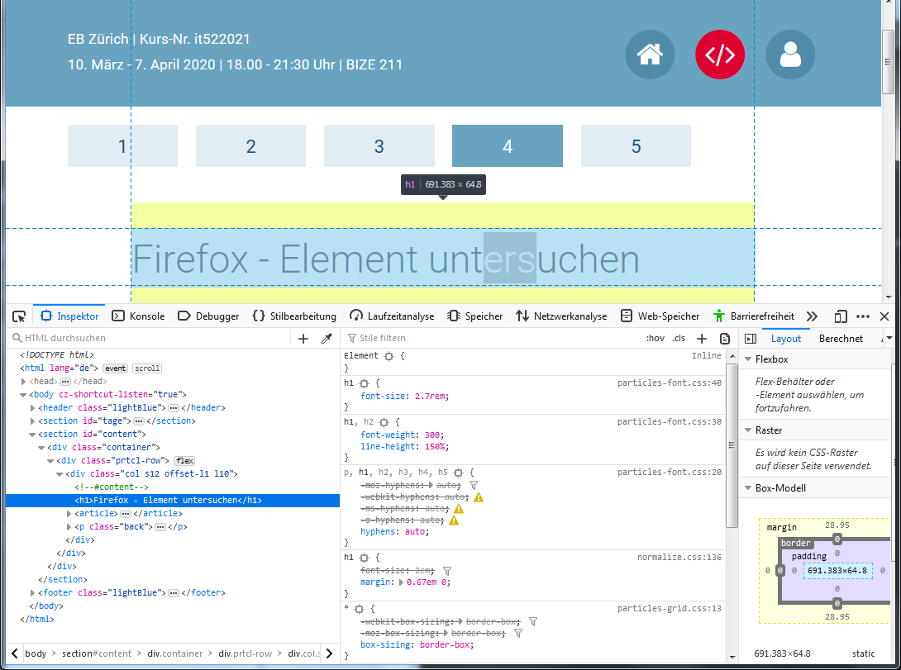Open the Berechnet sidebar tab
The image size is (901, 670).
(841, 339)
